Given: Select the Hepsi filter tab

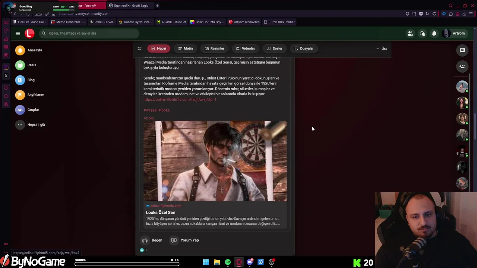Looking at the screenshot, I should tap(159, 48).
